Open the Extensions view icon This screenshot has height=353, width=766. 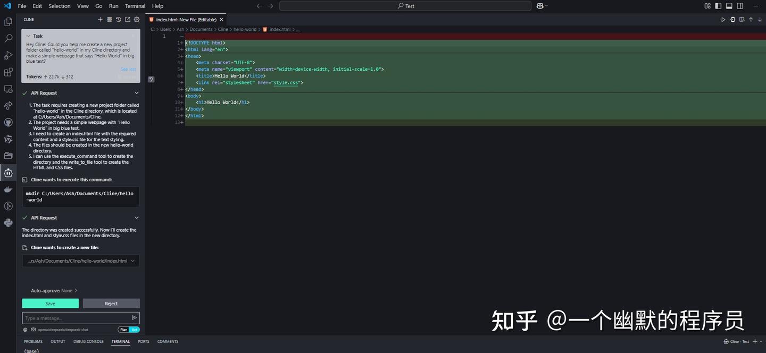8,72
